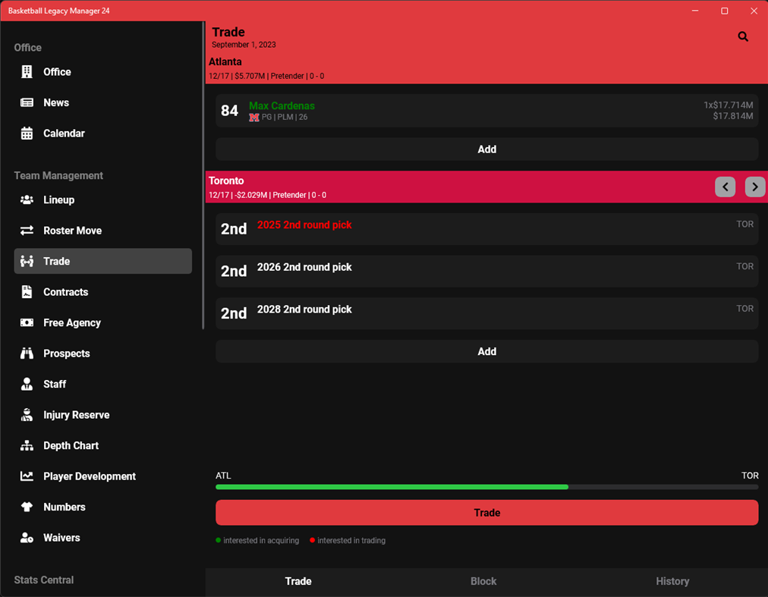Select Max Cardenas player row
The image size is (768, 597).
(487, 112)
